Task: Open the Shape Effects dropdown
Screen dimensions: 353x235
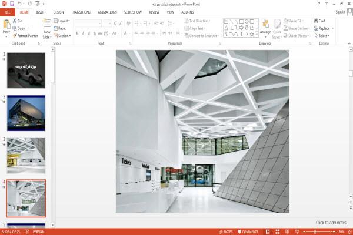Action: [x=297, y=36]
